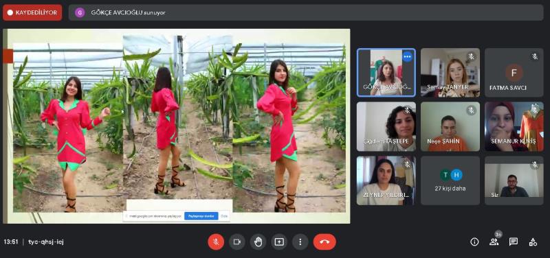Click the KAYDEDİLİYOR recording indicator

[x=32, y=12]
